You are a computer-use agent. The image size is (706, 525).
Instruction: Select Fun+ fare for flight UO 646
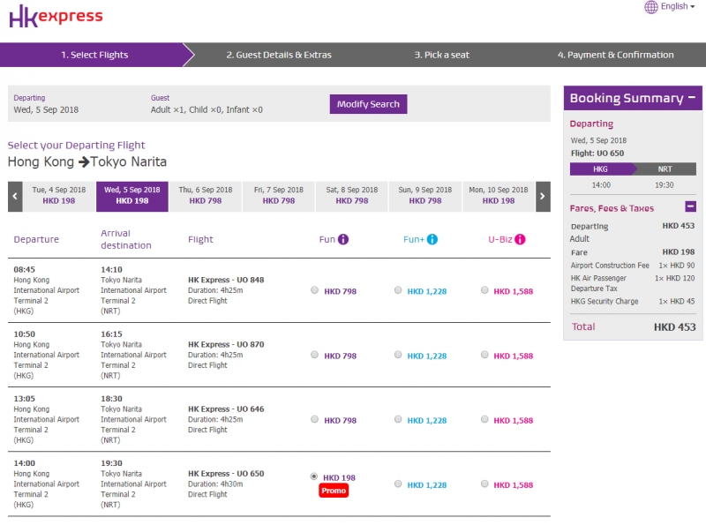click(x=398, y=419)
